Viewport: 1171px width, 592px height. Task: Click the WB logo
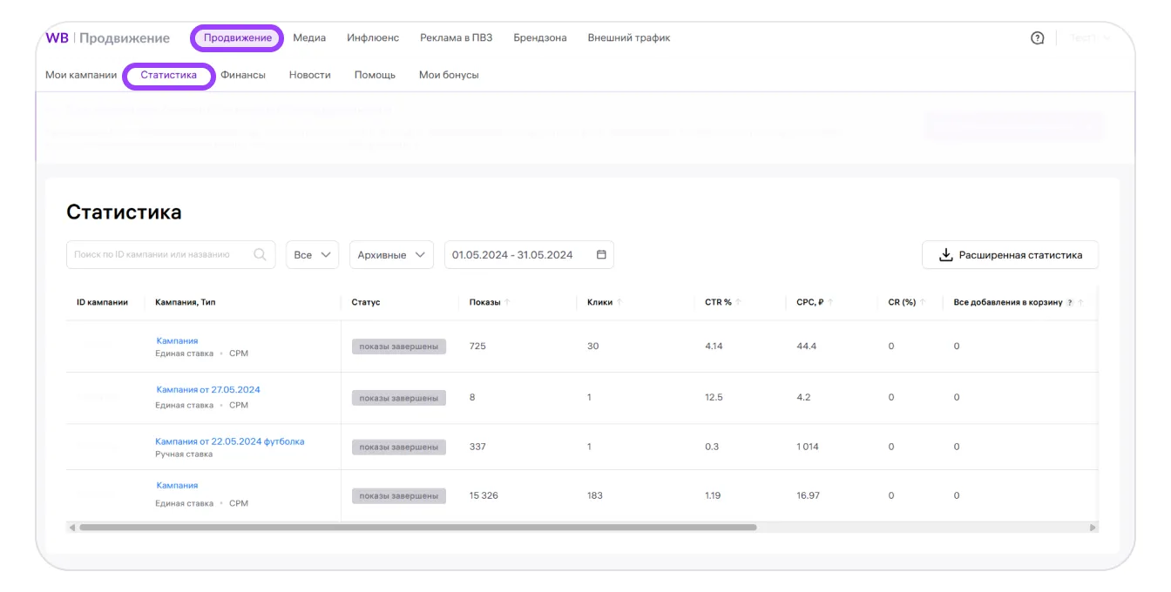coord(57,38)
